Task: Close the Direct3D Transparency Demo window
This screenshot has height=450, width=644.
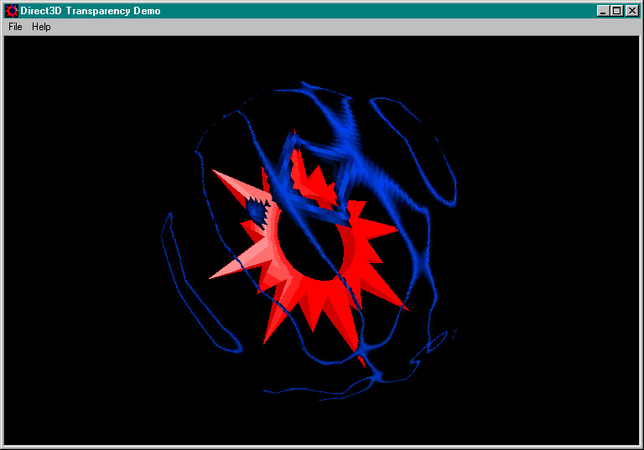Action: pyautogui.click(x=631, y=11)
